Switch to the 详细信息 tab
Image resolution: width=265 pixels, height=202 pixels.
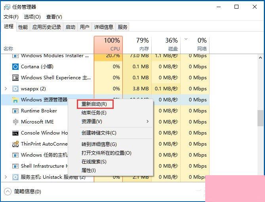tap(104, 27)
